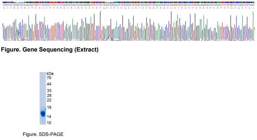Image resolution: width=257 pixels, height=140 pixels.
Task: Select the 26 kDa marker label
Action: 49,95
